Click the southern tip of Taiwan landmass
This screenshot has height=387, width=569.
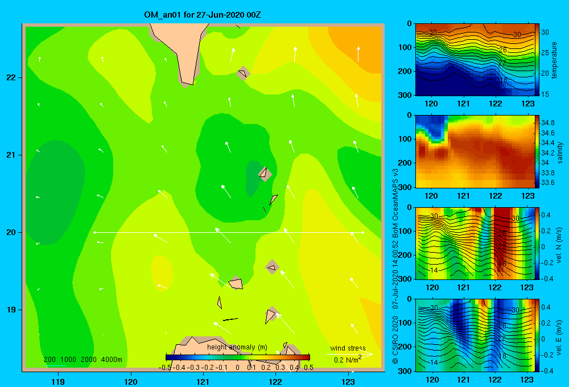(x=188, y=84)
